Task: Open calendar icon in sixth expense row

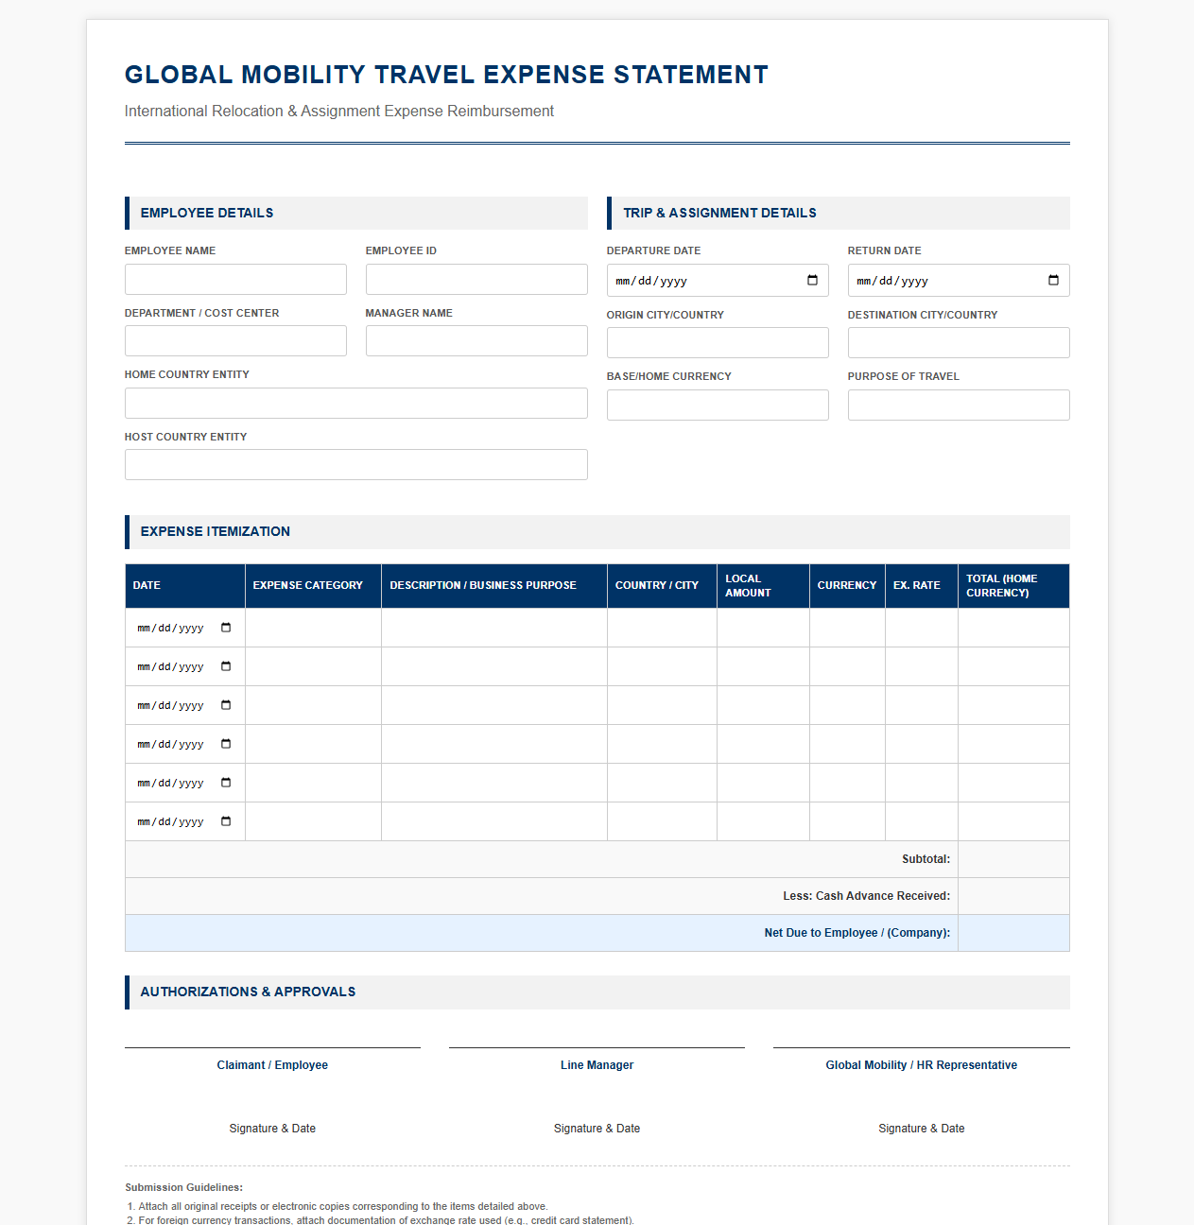Action: click(226, 821)
